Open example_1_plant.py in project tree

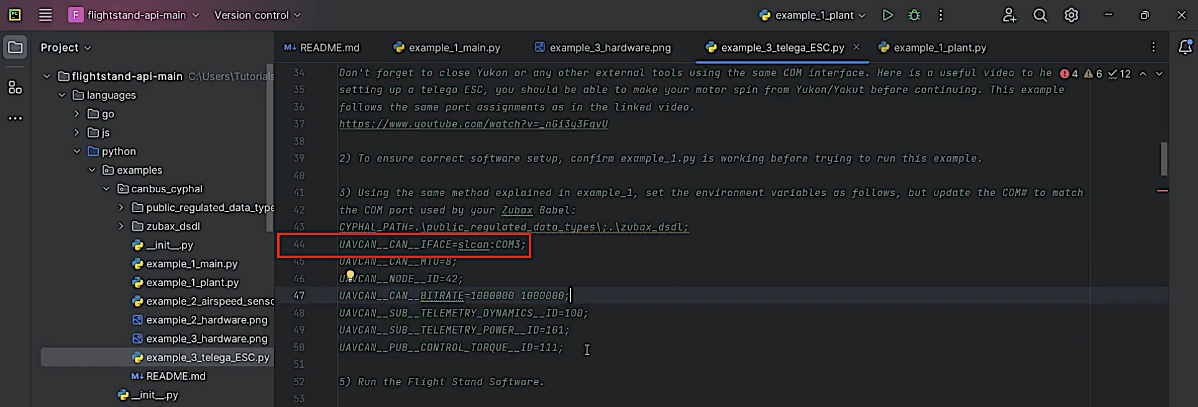point(185,282)
